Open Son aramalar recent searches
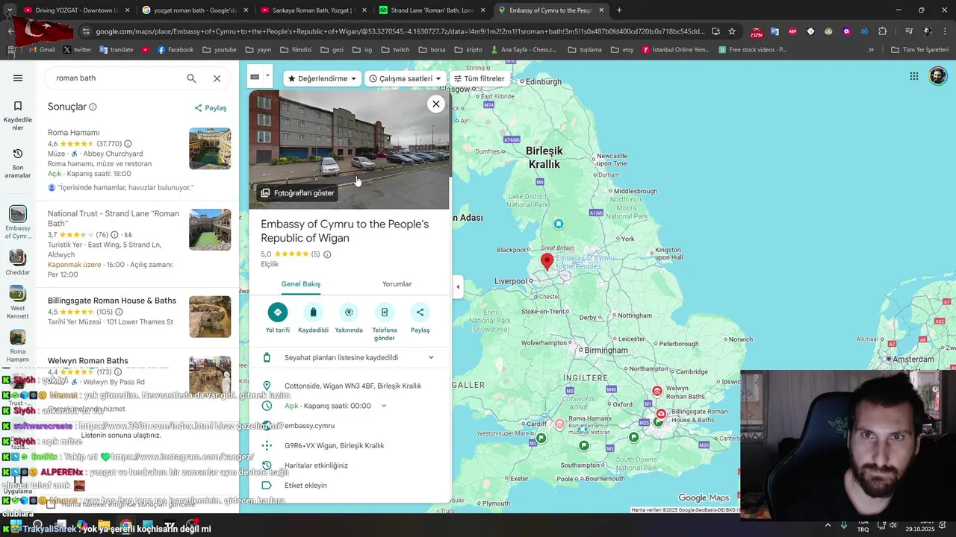Screen dimensions: 956x537 (x=18, y=163)
